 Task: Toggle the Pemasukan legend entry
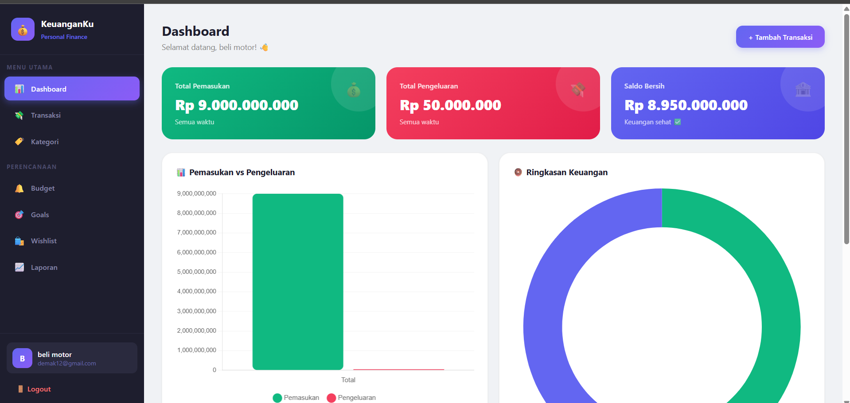click(296, 398)
